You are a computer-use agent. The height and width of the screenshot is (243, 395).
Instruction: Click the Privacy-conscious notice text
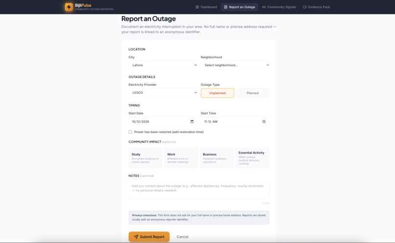coord(199,218)
